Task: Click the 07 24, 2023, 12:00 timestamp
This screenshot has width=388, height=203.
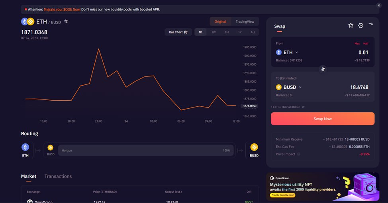Action: 34,38
